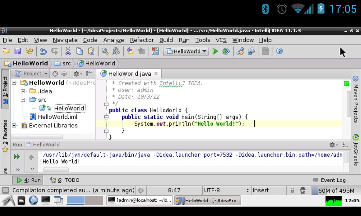Click the Save All disk icon
Screen dimensions: 361x216
click(x=18, y=51)
